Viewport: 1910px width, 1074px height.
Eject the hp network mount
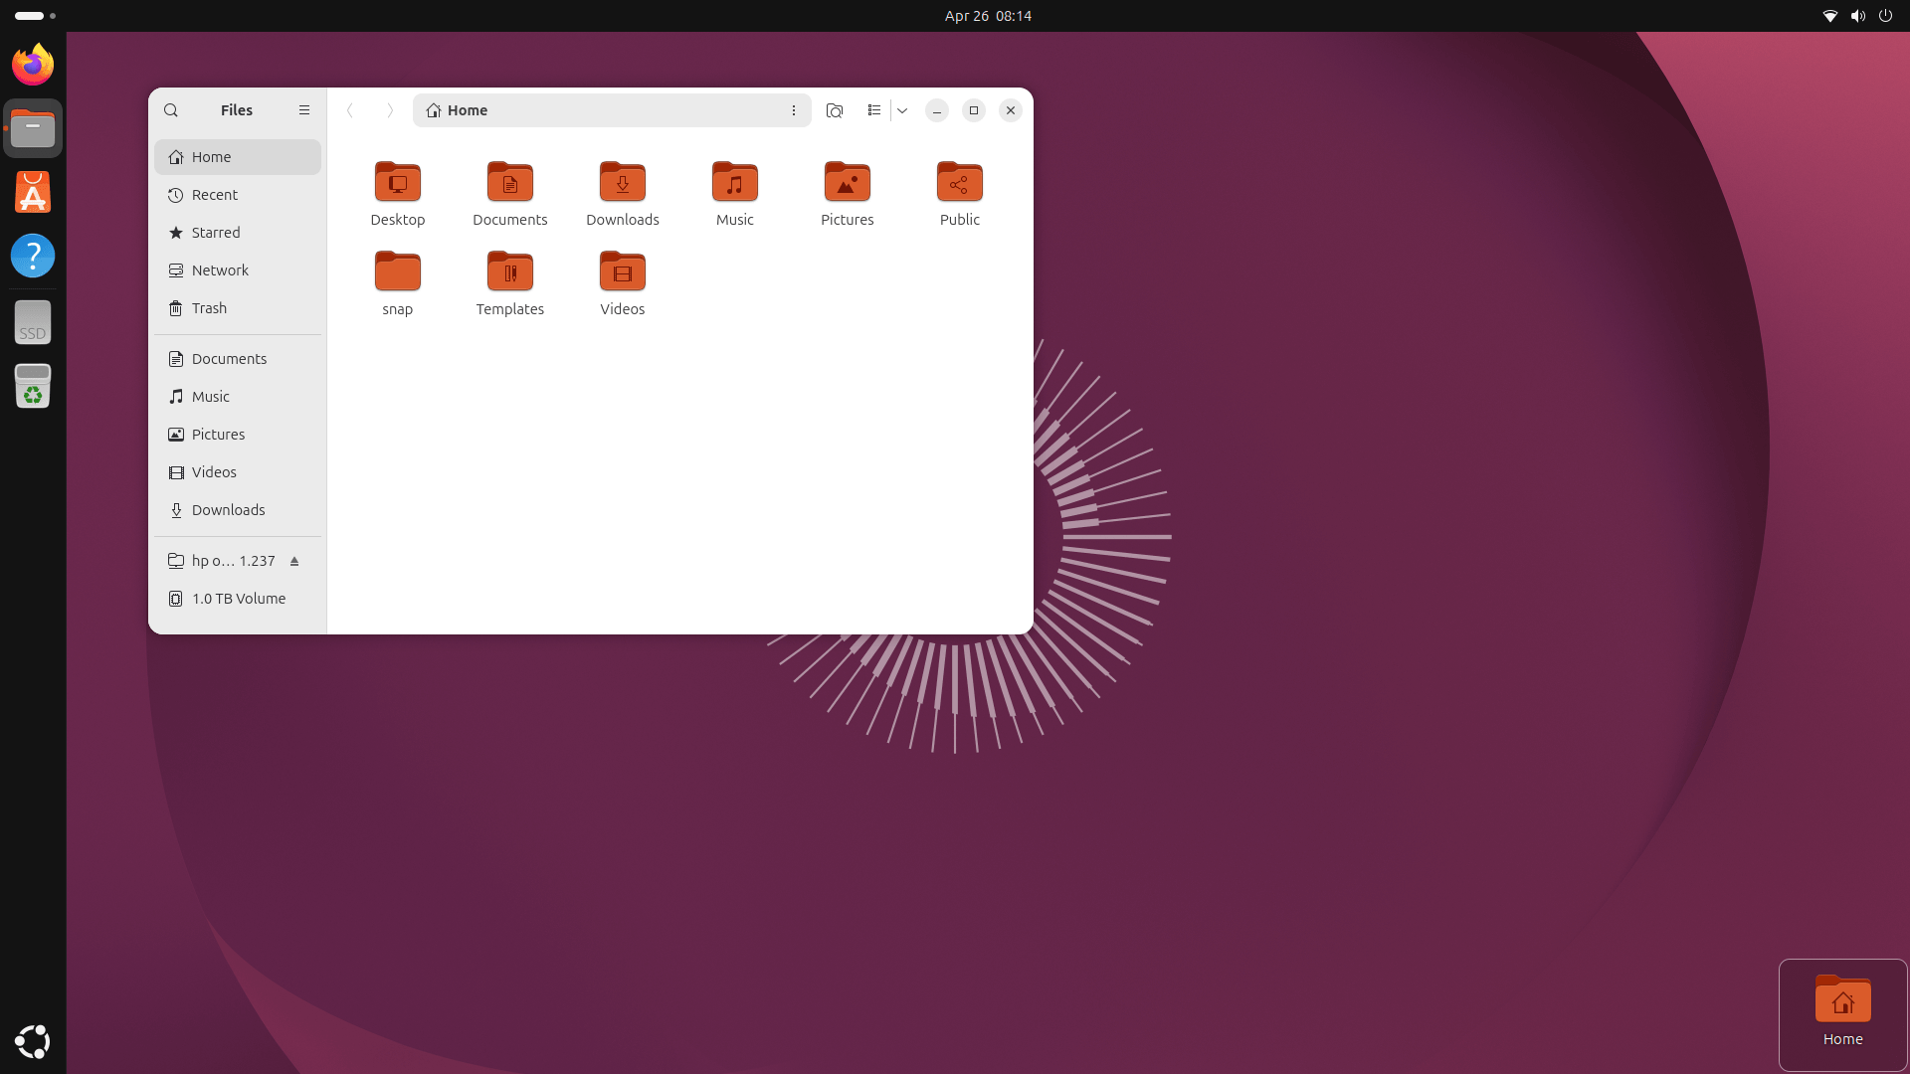coord(294,562)
